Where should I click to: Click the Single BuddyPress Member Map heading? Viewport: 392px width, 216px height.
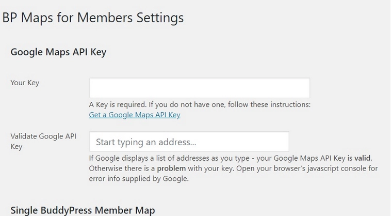pos(83,210)
